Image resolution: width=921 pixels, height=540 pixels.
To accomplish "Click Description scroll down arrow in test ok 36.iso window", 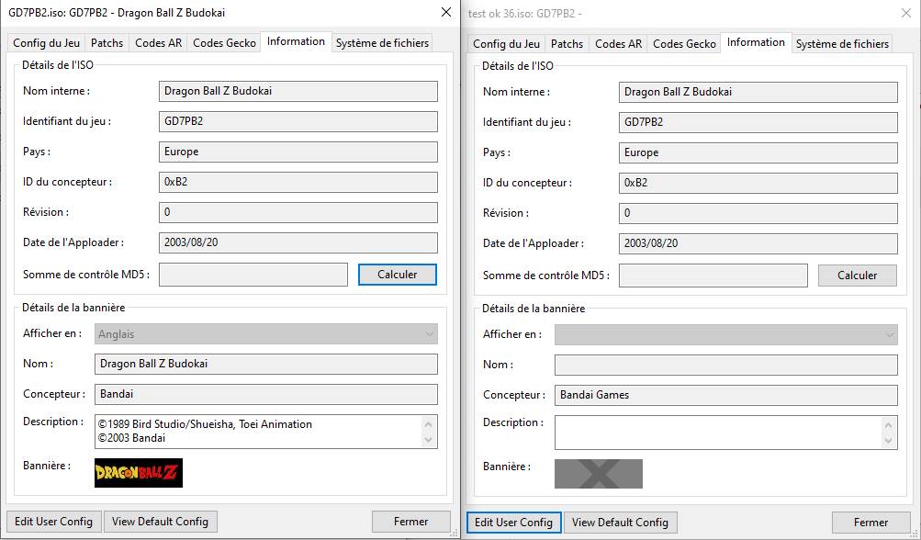I will coord(888,441).
